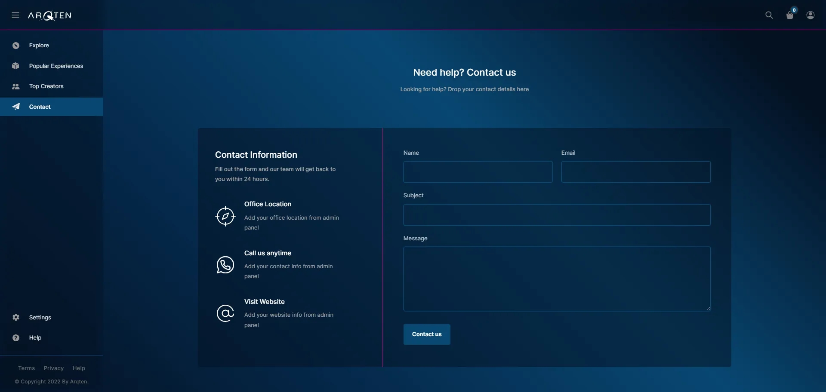Click the Visit Website at-sign icon
This screenshot has width=826, height=392.
(225, 313)
